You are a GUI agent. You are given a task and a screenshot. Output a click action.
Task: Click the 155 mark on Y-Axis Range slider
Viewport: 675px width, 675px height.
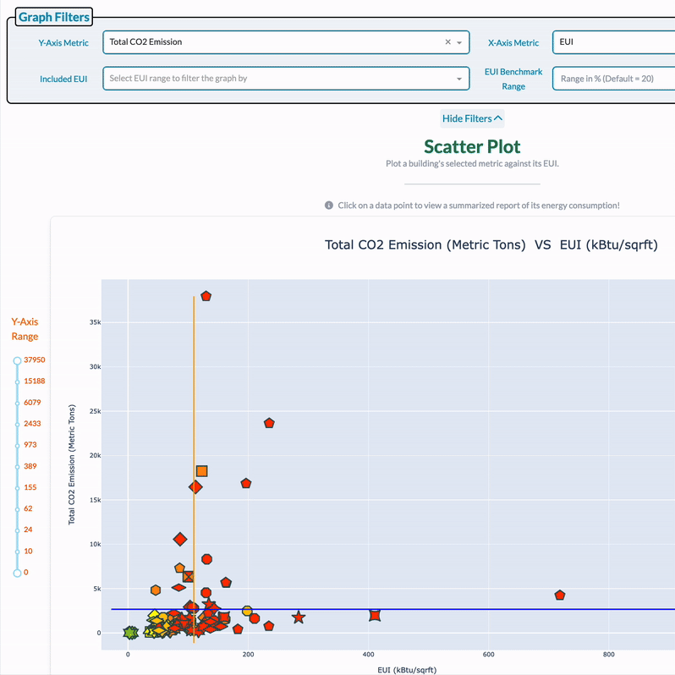(17, 488)
